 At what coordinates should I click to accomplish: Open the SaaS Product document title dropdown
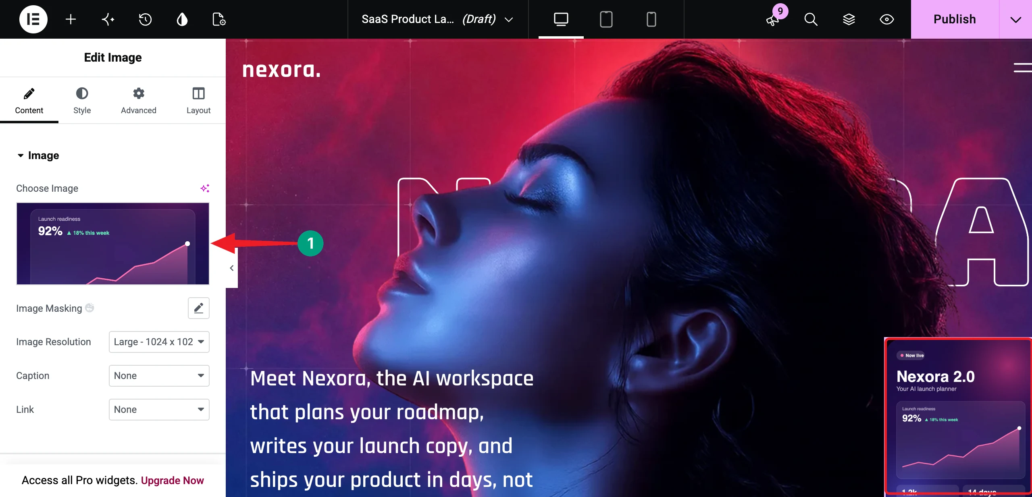coord(437,19)
